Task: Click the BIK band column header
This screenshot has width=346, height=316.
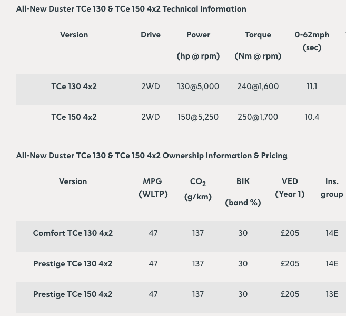Action: 243,192
